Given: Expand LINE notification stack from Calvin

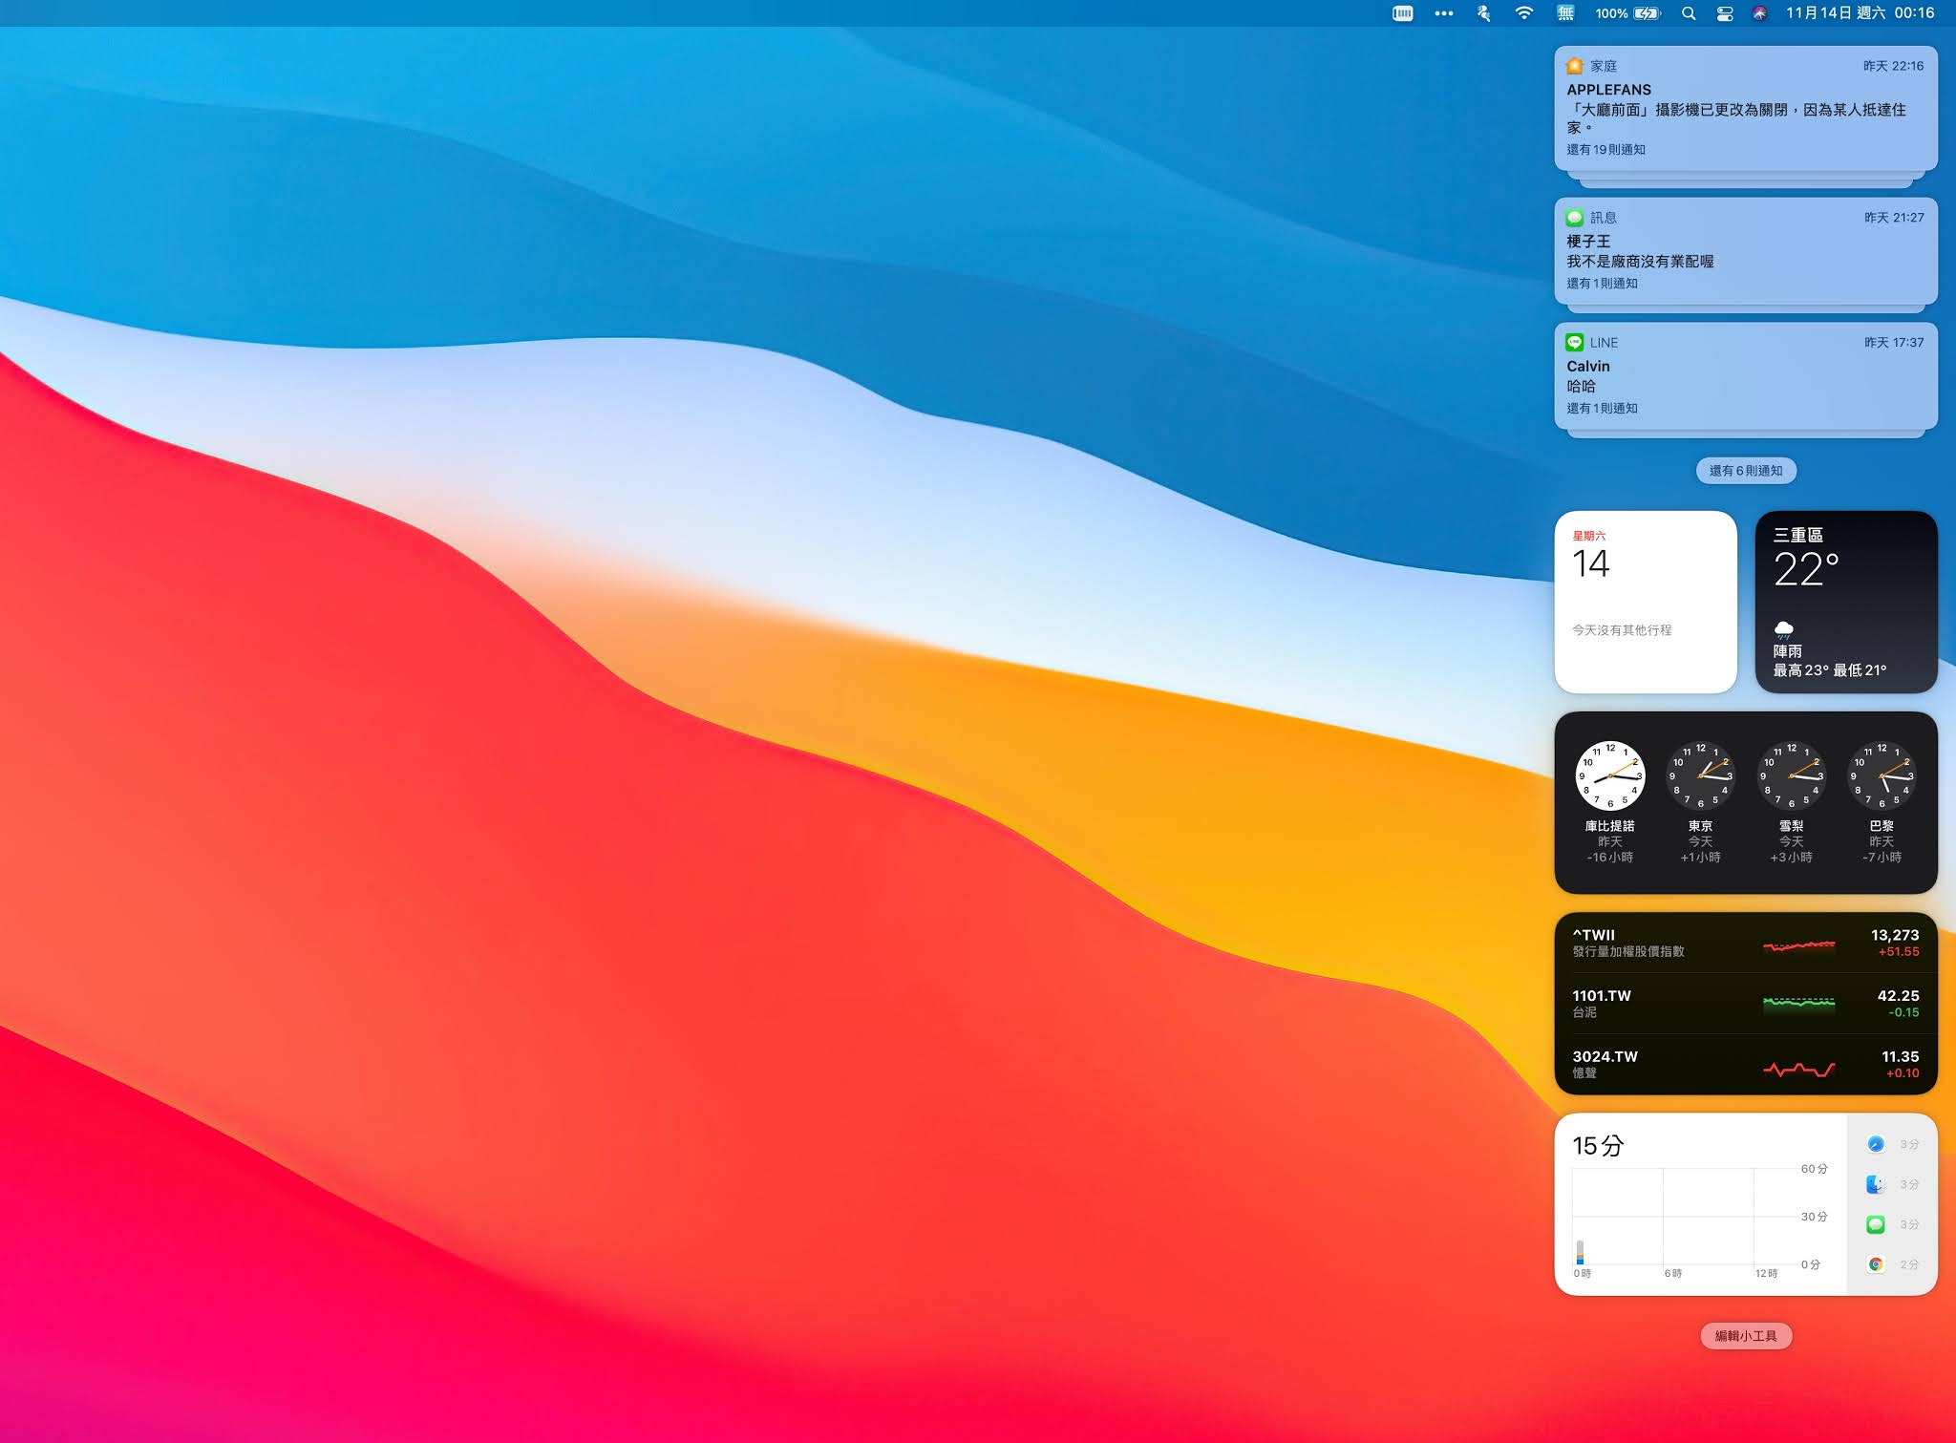Looking at the screenshot, I should pyautogui.click(x=1745, y=374).
